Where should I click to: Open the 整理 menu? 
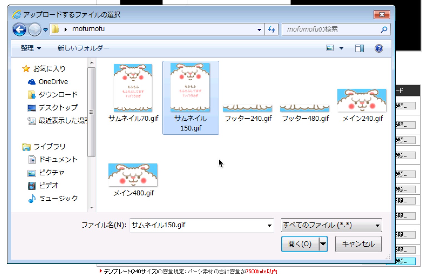(x=31, y=48)
